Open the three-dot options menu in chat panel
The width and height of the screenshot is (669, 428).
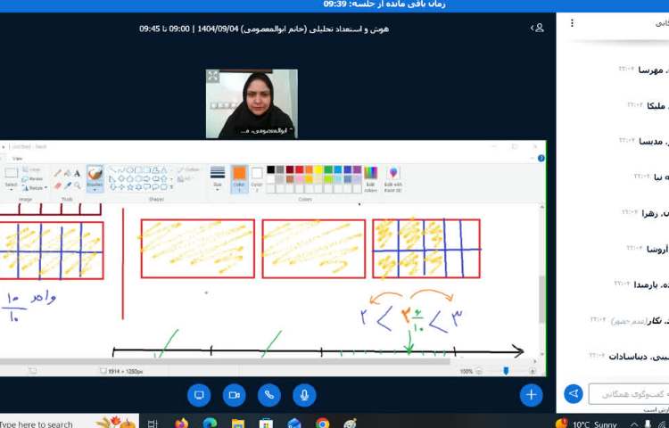point(572,23)
